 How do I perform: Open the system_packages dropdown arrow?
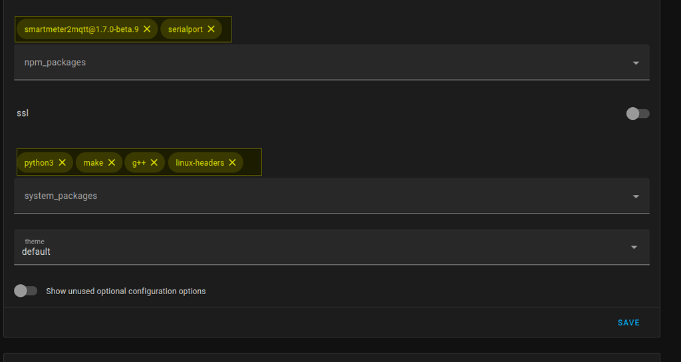[x=636, y=196]
